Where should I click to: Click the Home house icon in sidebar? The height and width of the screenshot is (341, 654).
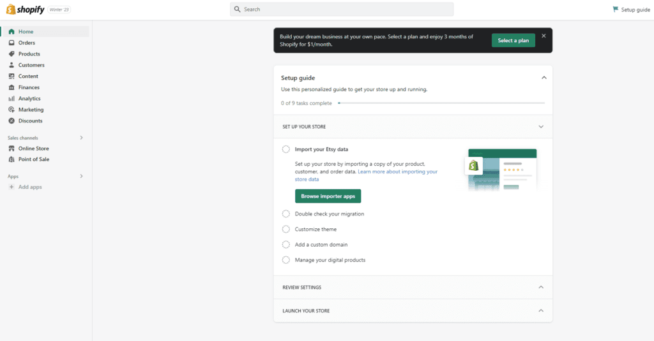[x=11, y=32]
